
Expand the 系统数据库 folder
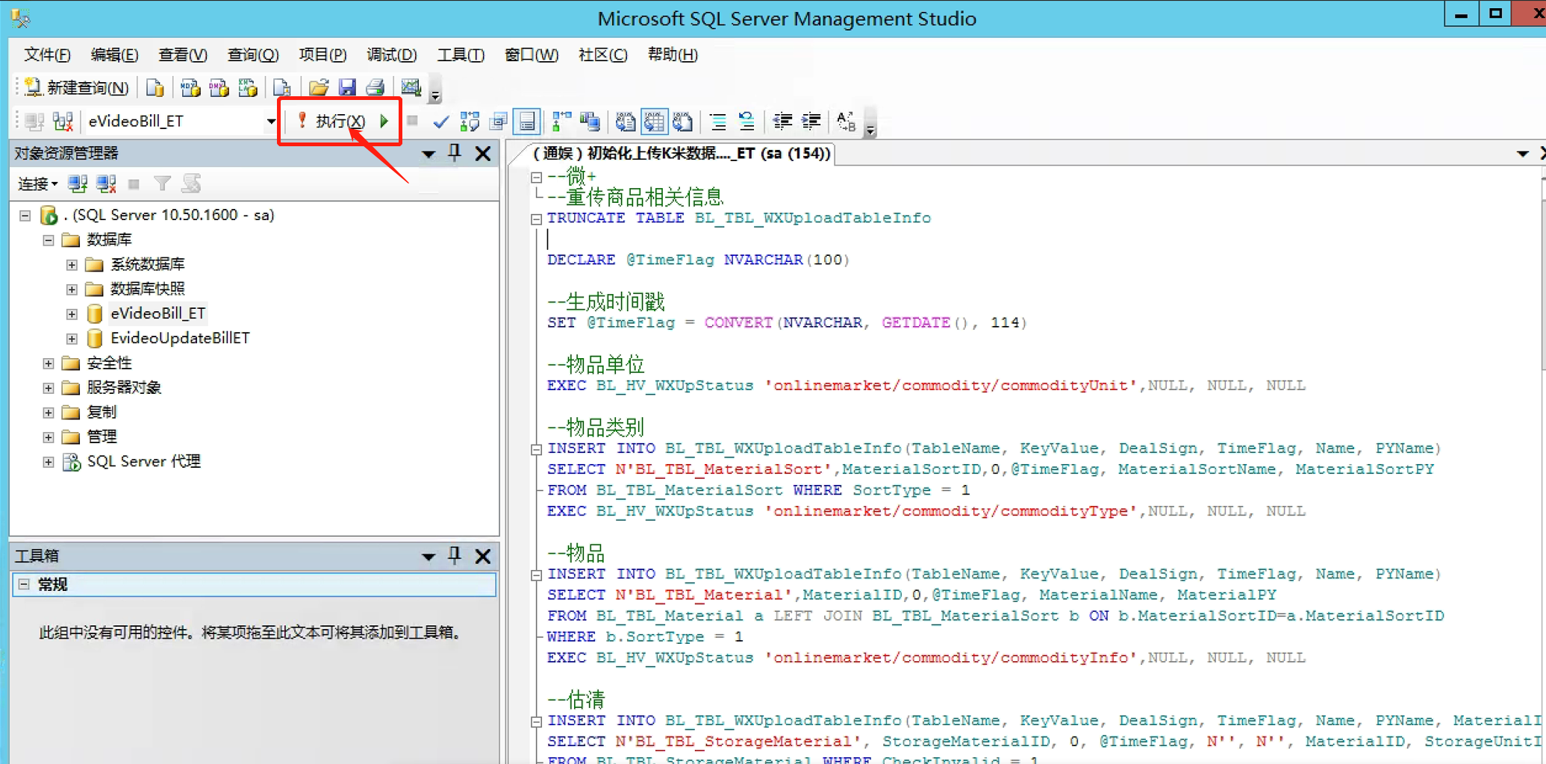click(x=72, y=265)
